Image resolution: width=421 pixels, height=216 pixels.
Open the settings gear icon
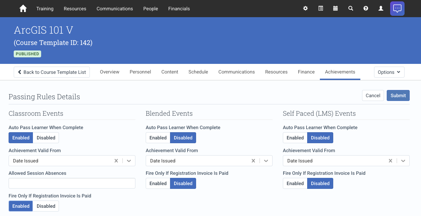(305, 9)
